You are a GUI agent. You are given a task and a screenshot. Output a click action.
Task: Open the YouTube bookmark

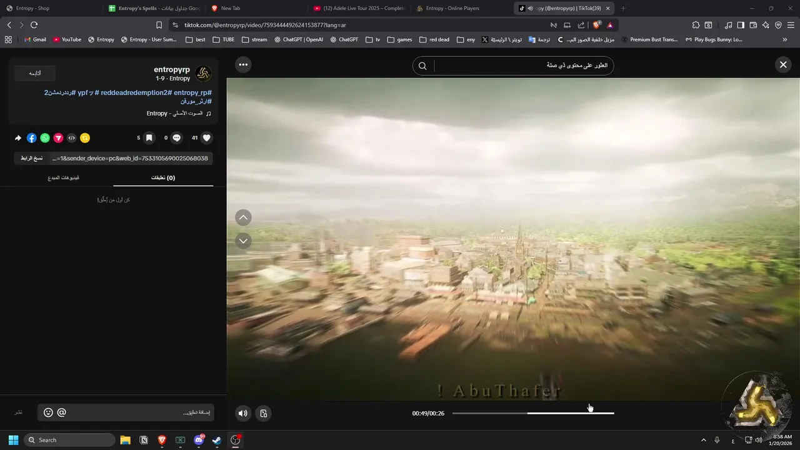(67, 39)
